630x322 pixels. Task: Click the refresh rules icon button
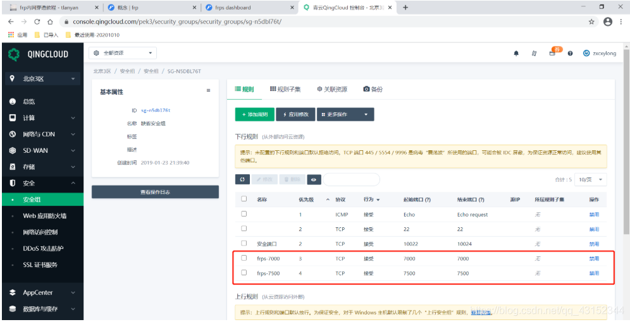coord(242,180)
